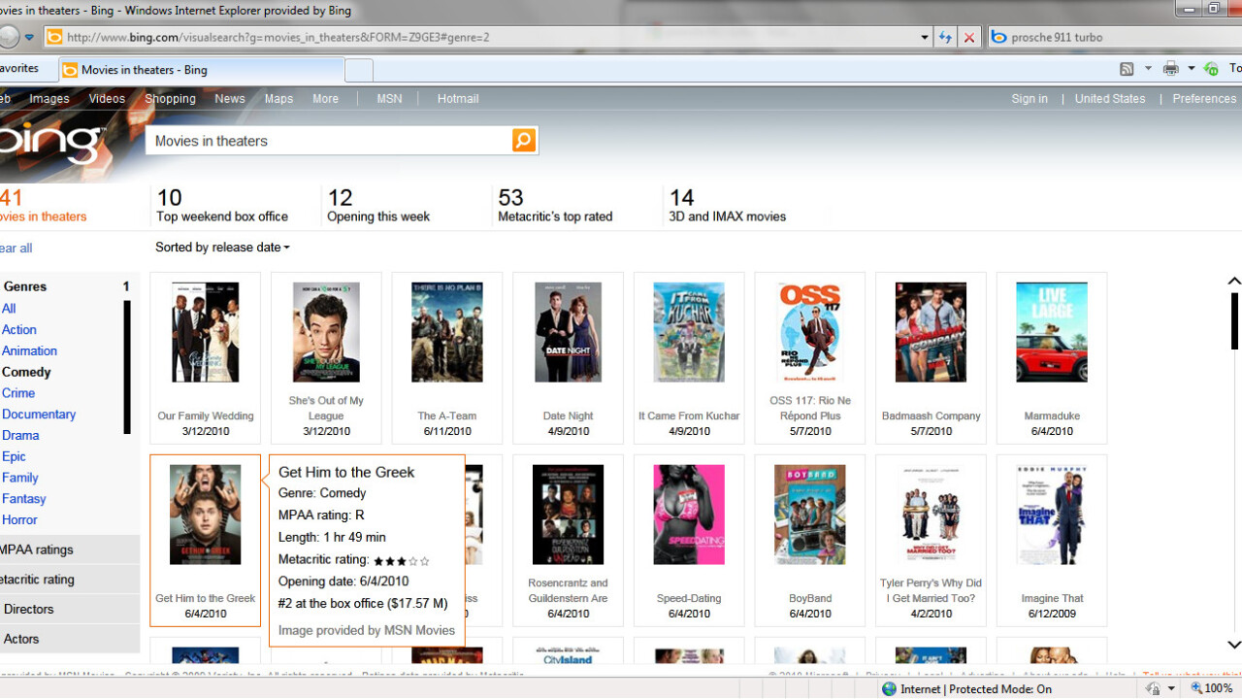Click the Sign in link

point(1029,99)
